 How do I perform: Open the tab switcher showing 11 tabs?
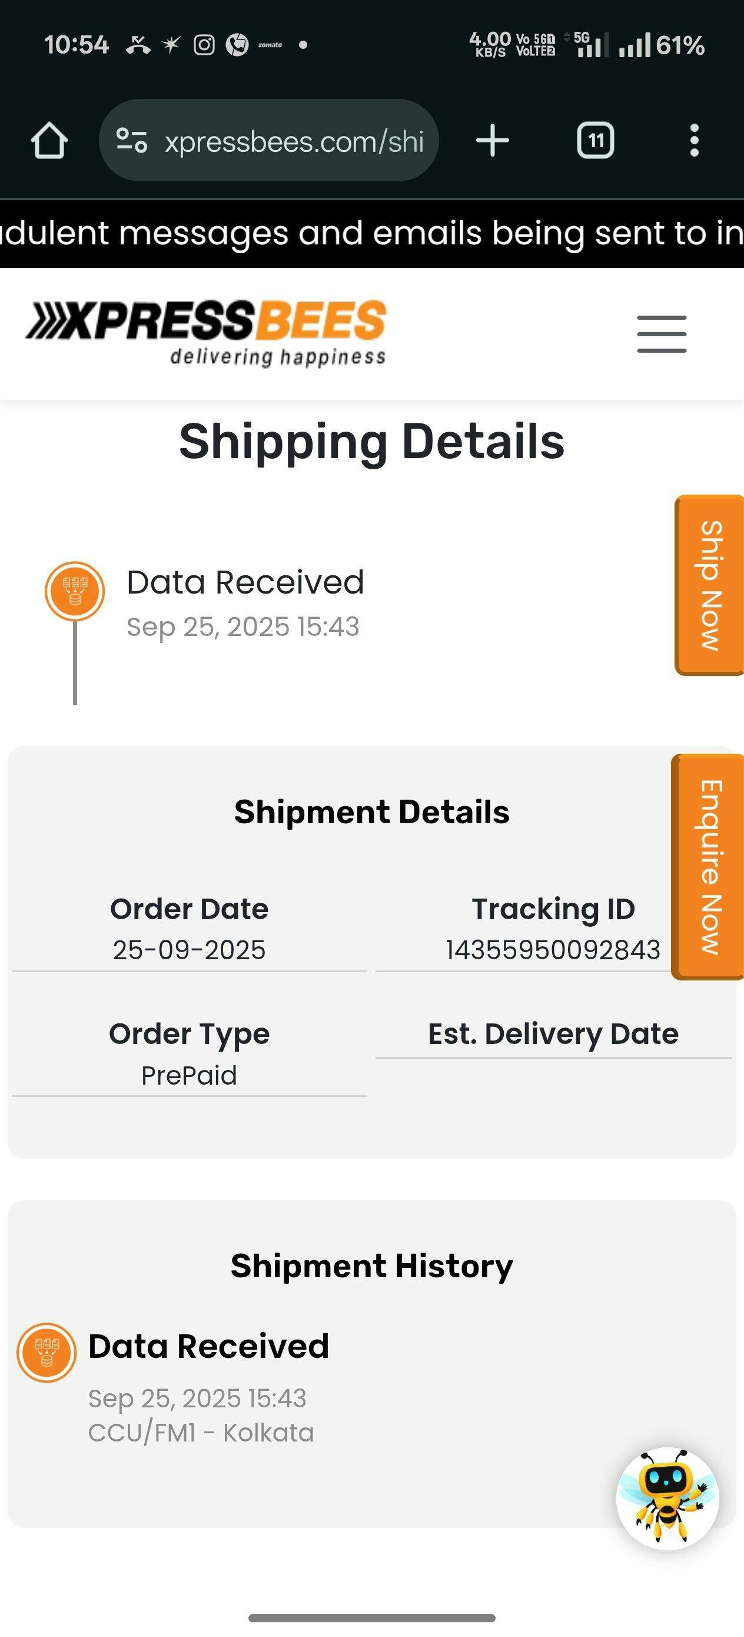tap(595, 141)
